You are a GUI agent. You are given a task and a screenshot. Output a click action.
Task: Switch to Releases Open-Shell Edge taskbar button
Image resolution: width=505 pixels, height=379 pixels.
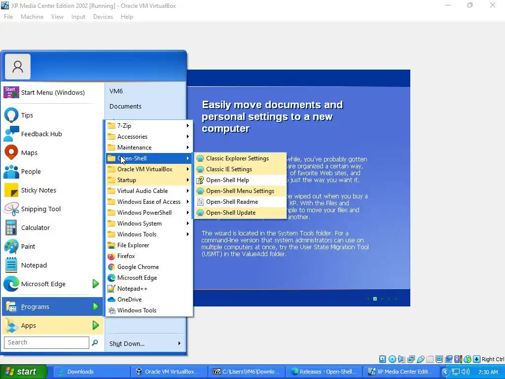(324, 372)
